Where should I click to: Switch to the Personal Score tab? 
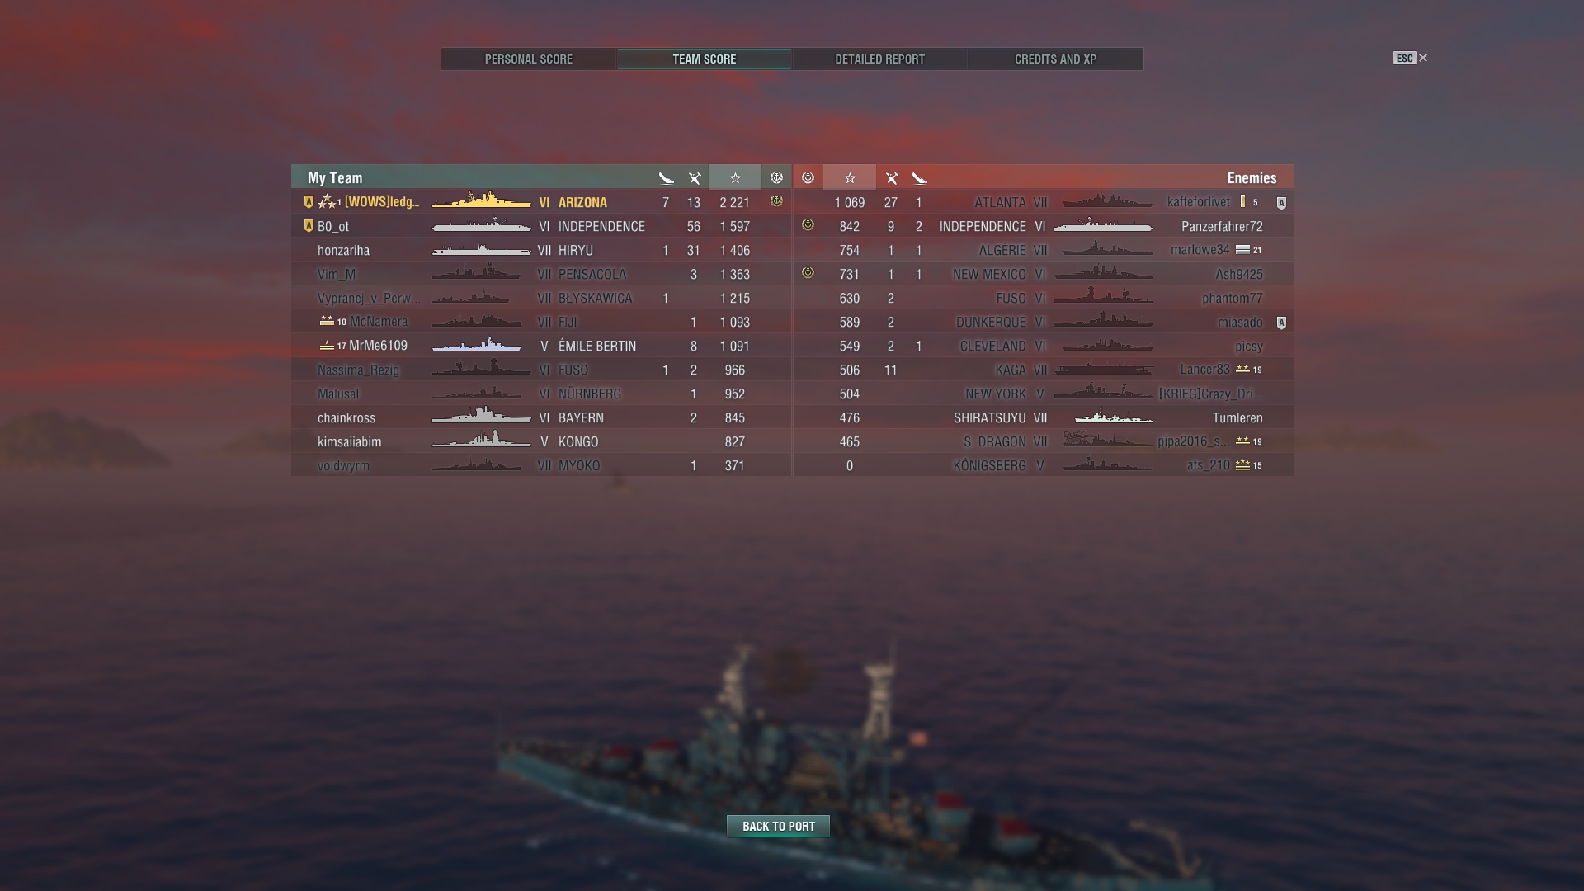coord(529,59)
